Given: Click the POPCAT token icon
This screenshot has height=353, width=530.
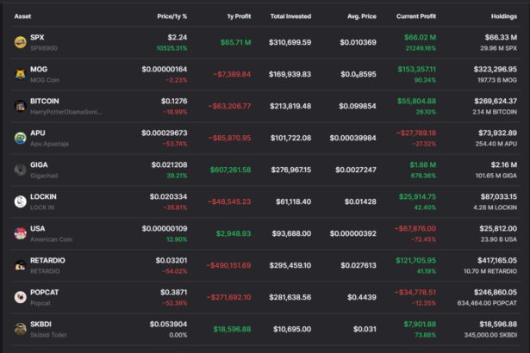Looking at the screenshot, I should point(20,297).
